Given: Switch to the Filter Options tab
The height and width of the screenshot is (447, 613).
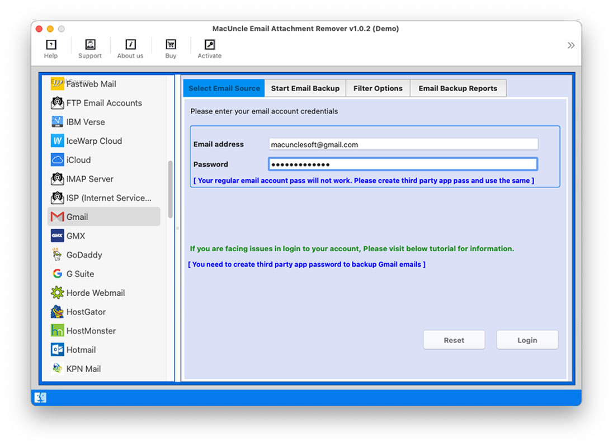Looking at the screenshot, I should tap(378, 88).
